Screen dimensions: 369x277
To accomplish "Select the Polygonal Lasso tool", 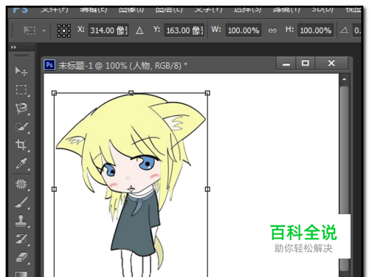I will click(21, 108).
